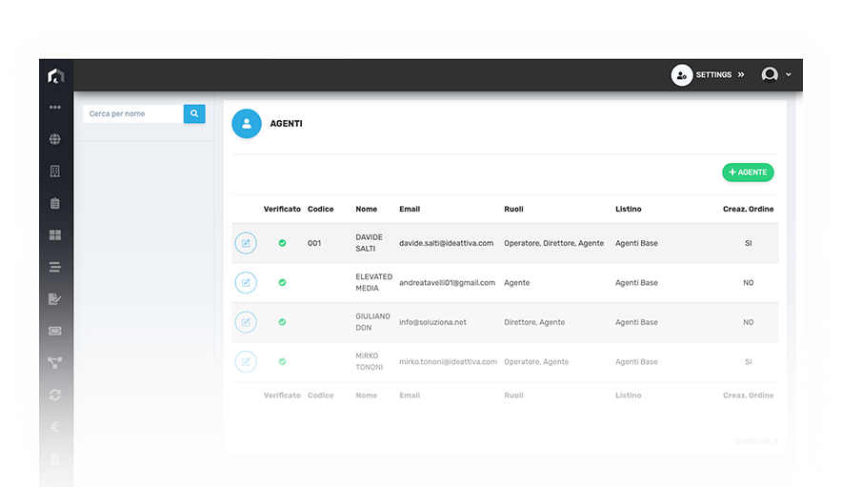The image size is (842, 487).
Task: Click the NO value for Elevated Media
Action: [x=748, y=283]
